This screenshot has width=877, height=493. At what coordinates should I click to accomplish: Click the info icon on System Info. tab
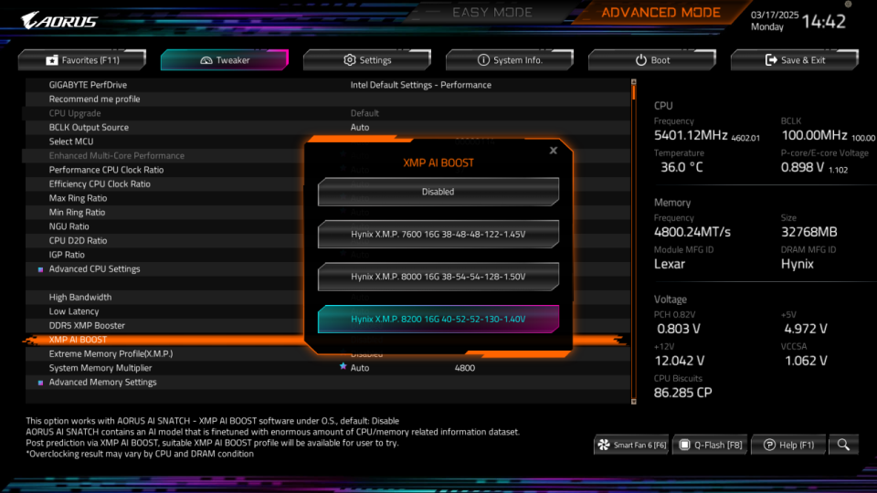point(483,60)
